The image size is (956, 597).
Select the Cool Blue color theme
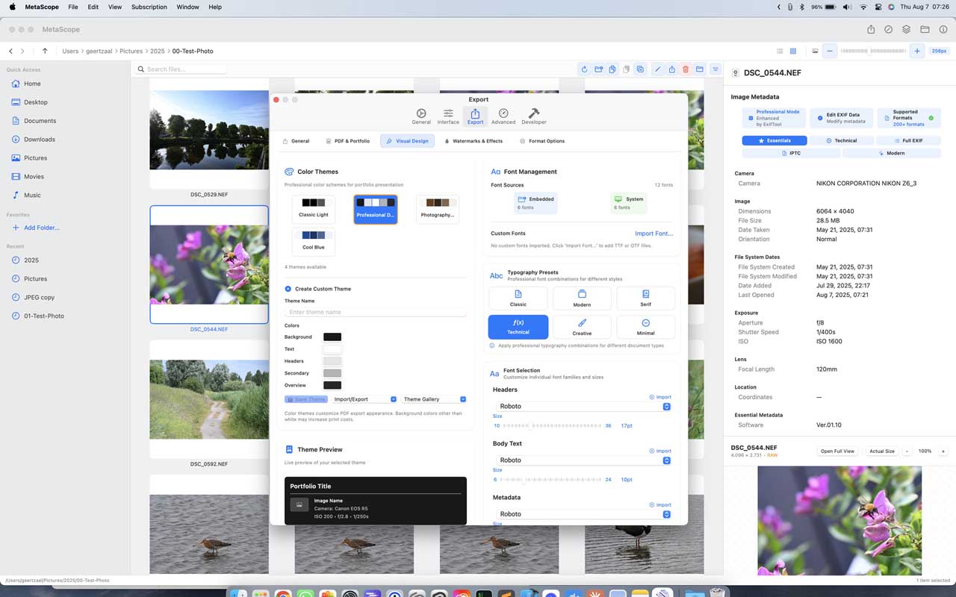[314, 242]
